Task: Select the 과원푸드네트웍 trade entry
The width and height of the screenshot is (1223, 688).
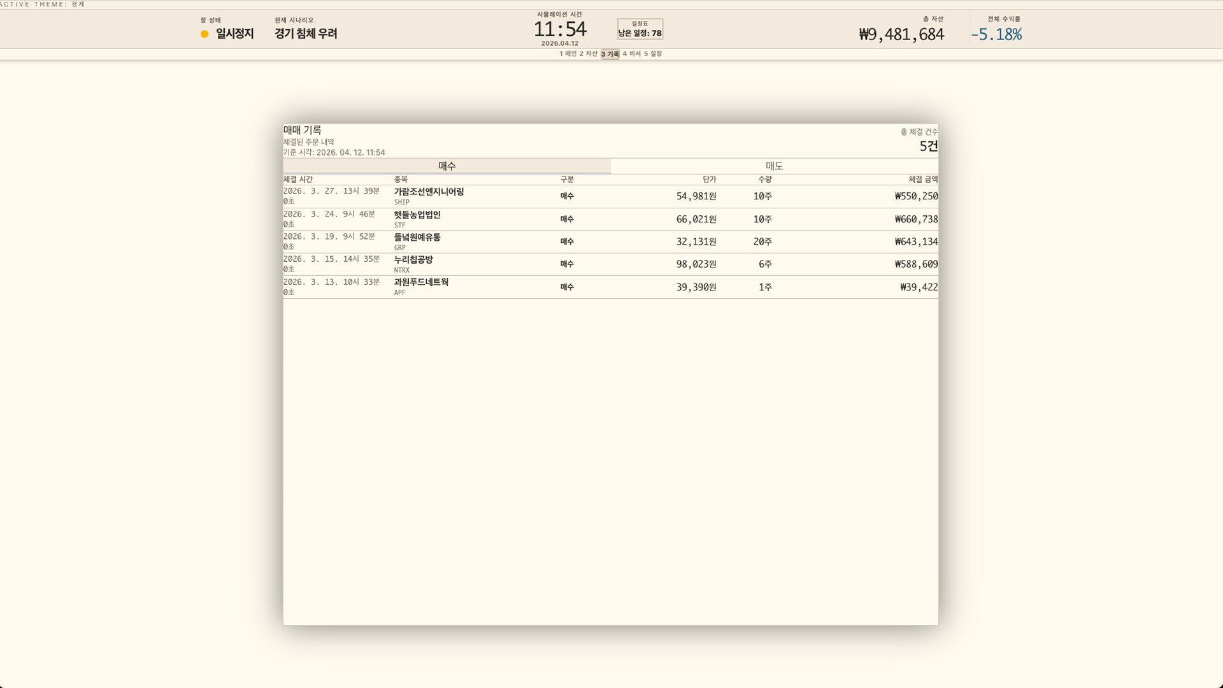Action: click(x=610, y=287)
